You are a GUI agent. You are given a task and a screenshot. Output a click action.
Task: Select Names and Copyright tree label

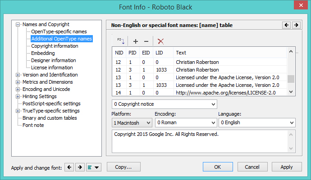[46, 24]
